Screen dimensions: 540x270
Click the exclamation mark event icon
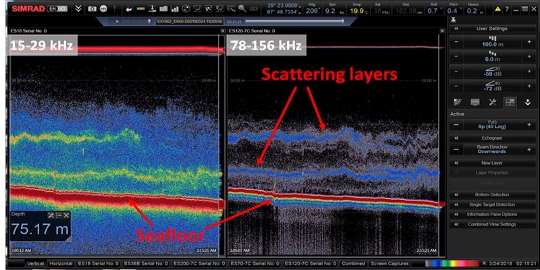(x=115, y=9)
